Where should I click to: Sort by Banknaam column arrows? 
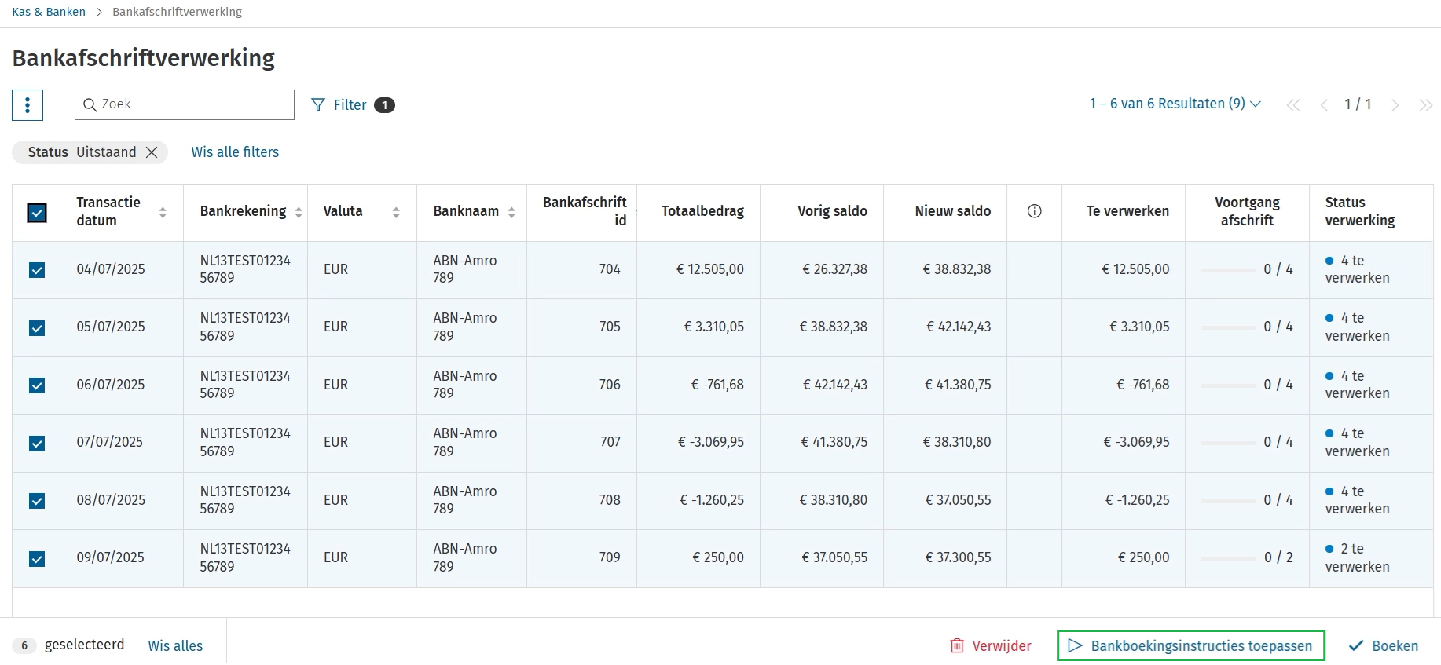point(511,212)
